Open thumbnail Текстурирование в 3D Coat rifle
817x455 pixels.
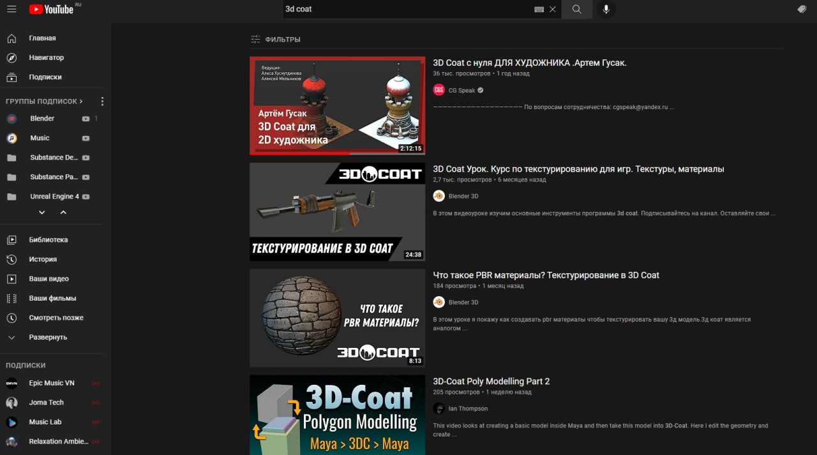337,212
